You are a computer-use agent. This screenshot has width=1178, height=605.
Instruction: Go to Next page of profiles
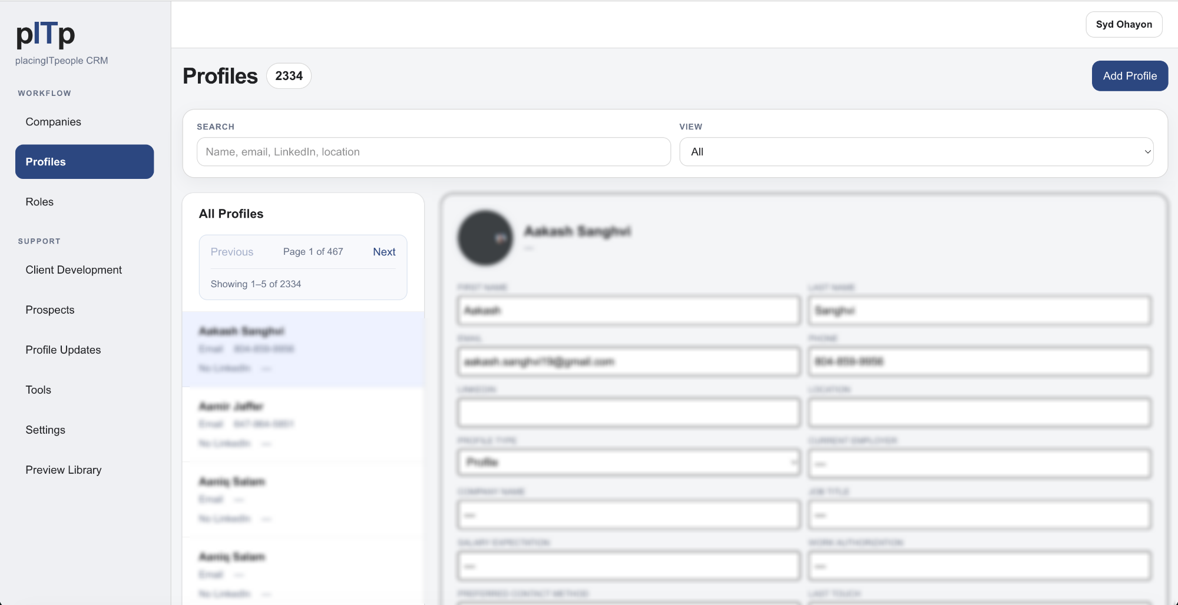[384, 252]
